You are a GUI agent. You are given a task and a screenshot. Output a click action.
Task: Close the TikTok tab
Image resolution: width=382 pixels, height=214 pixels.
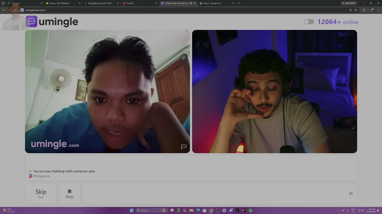118,3
